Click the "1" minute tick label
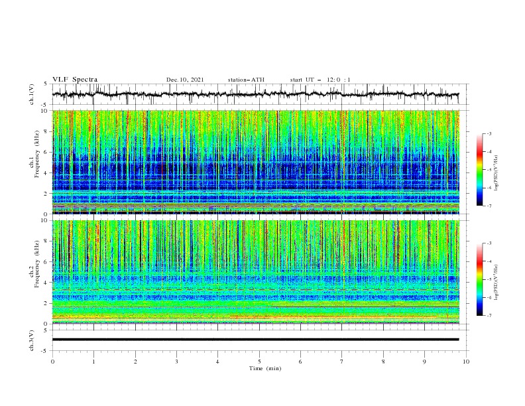This screenshot has height=406, width=525. 93,362
